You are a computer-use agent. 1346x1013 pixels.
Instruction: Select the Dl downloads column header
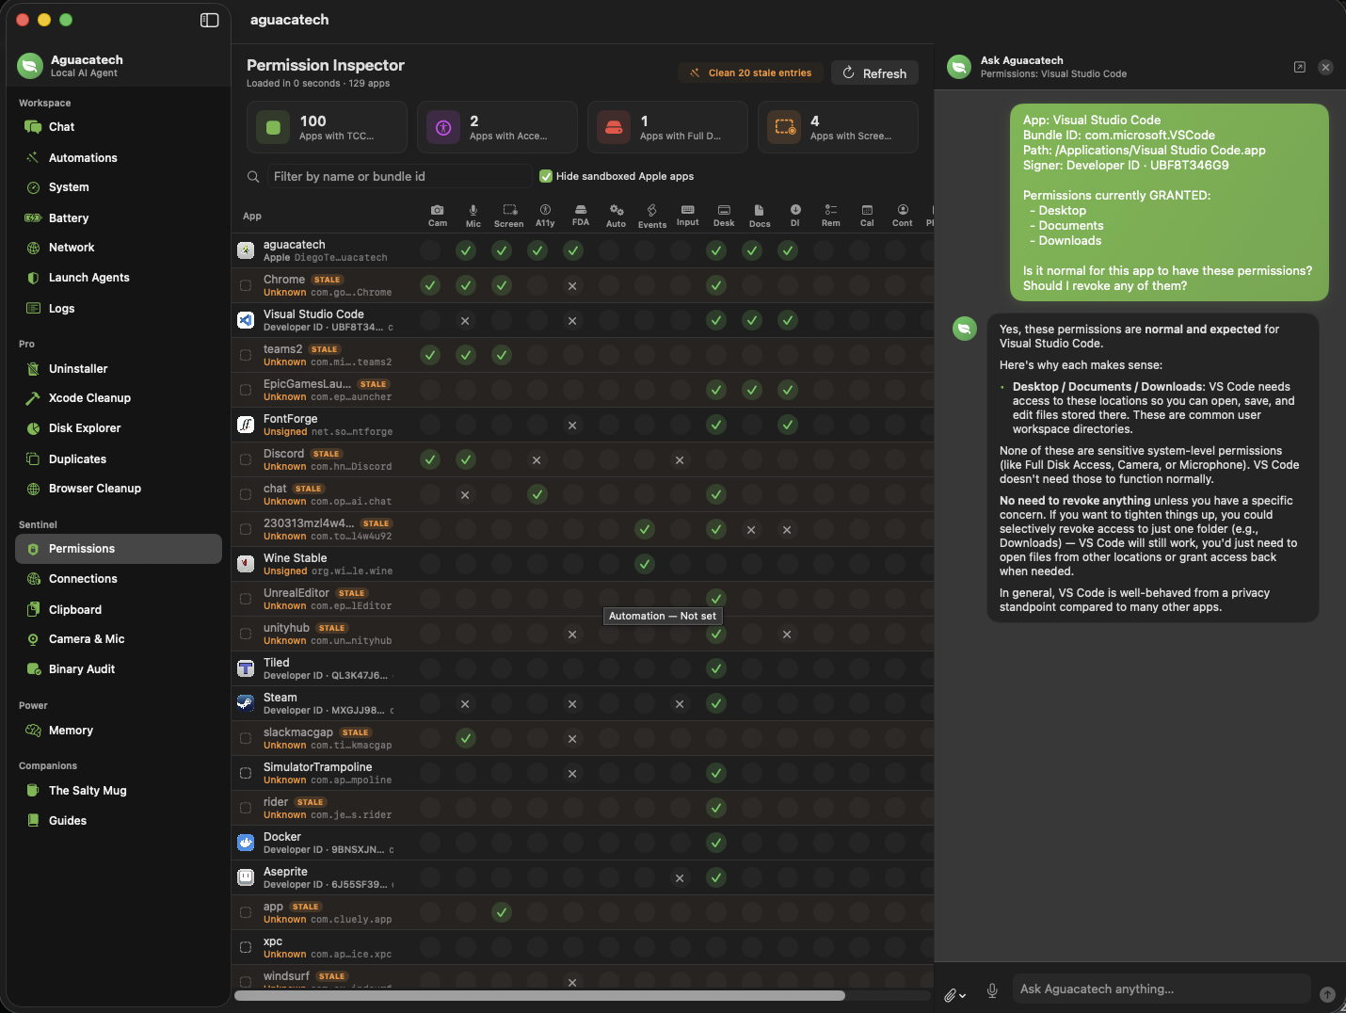(x=795, y=216)
